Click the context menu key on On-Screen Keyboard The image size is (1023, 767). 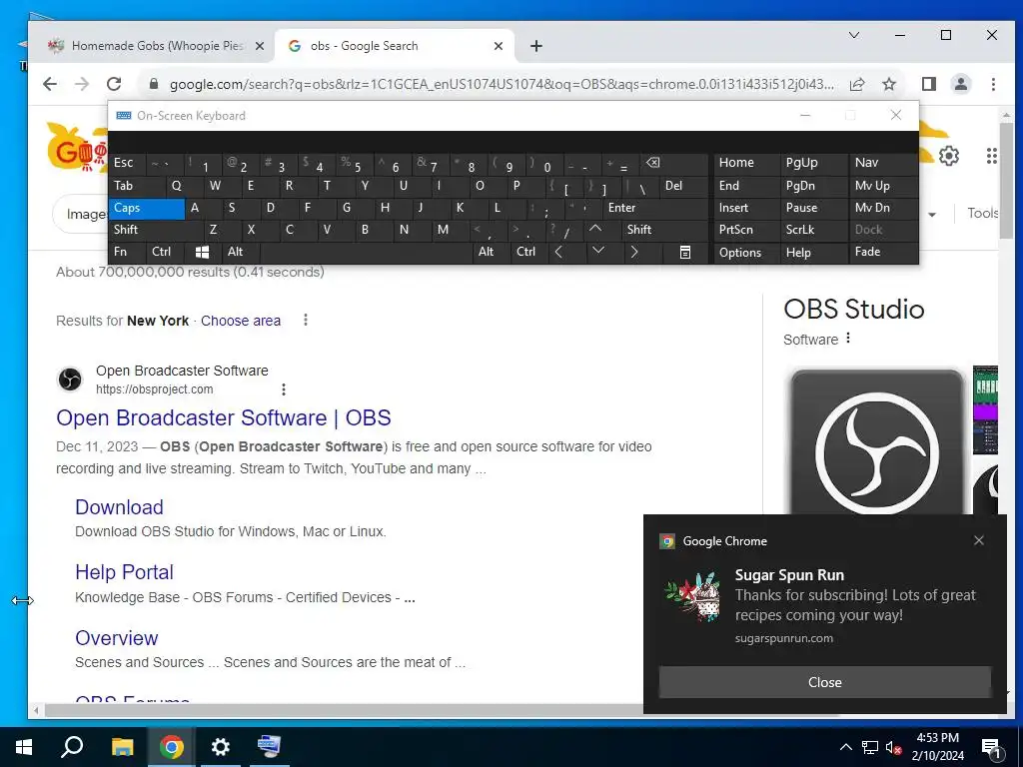pyautogui.click(x=685, y=252)
